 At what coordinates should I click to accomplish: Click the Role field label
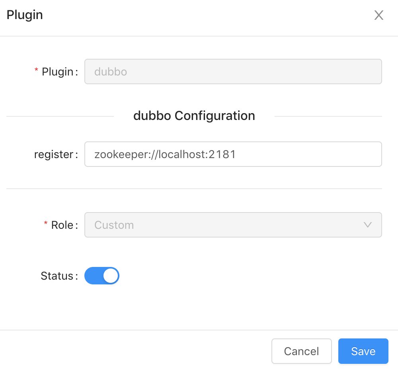point(62,225)
